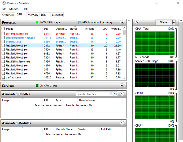Select the Plex DLNA Server.exe row name
Screen dimensions: 183x142
[18, 61]
